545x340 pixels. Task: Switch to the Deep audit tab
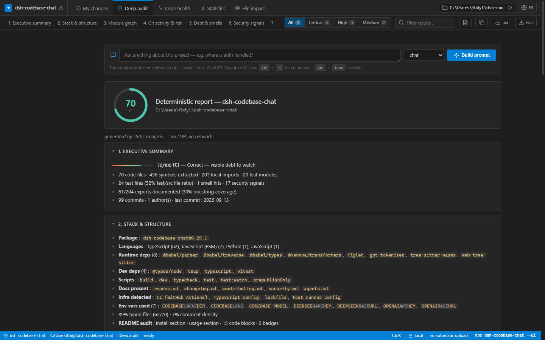(133, 8)
